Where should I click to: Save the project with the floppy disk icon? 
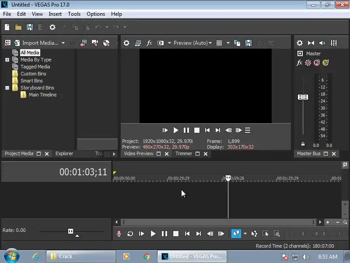tap(30, 27)
